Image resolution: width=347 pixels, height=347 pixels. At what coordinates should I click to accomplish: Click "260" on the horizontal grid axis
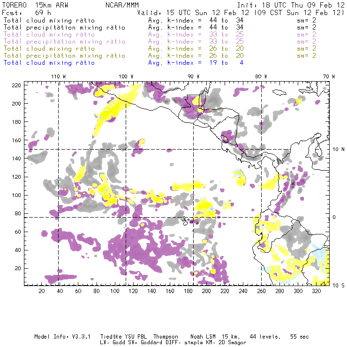pyautogui.click(x=261, y=291)
